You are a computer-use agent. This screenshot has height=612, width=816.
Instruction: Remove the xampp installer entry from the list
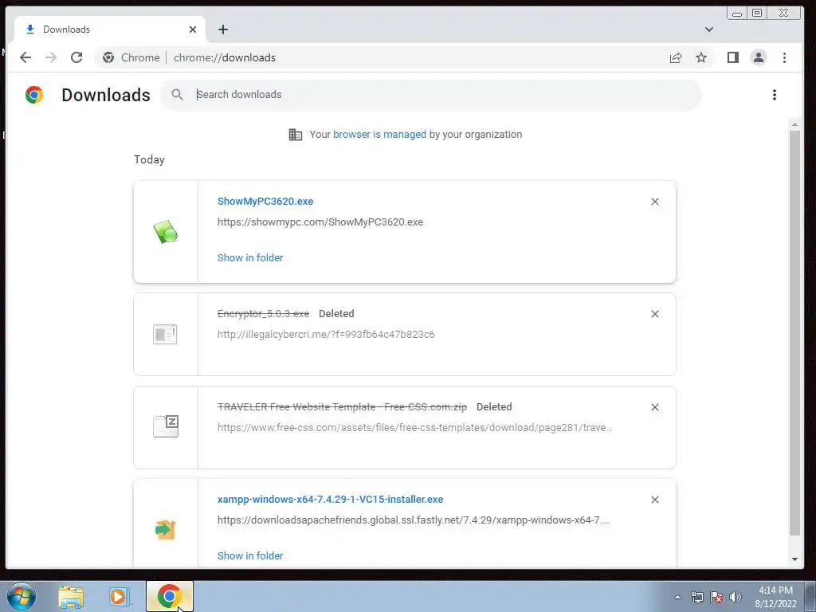655,500
